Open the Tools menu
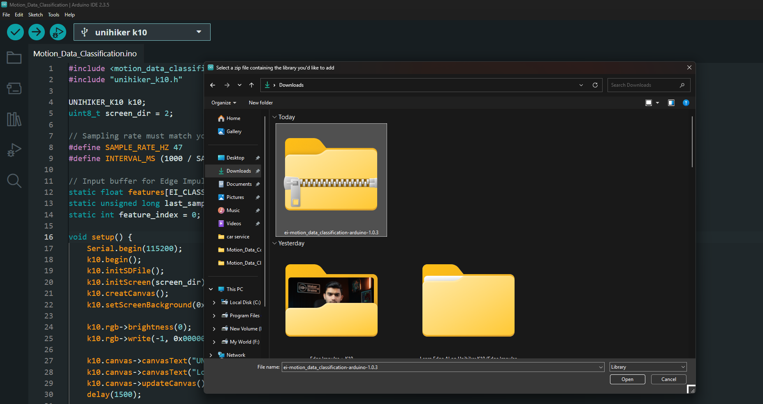Viewport: 763px width, 404px height. (x=53, y=15)
